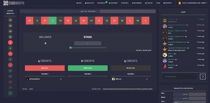Open the Coinflip menu item
The image size is (210, 103).
point(102,3)
